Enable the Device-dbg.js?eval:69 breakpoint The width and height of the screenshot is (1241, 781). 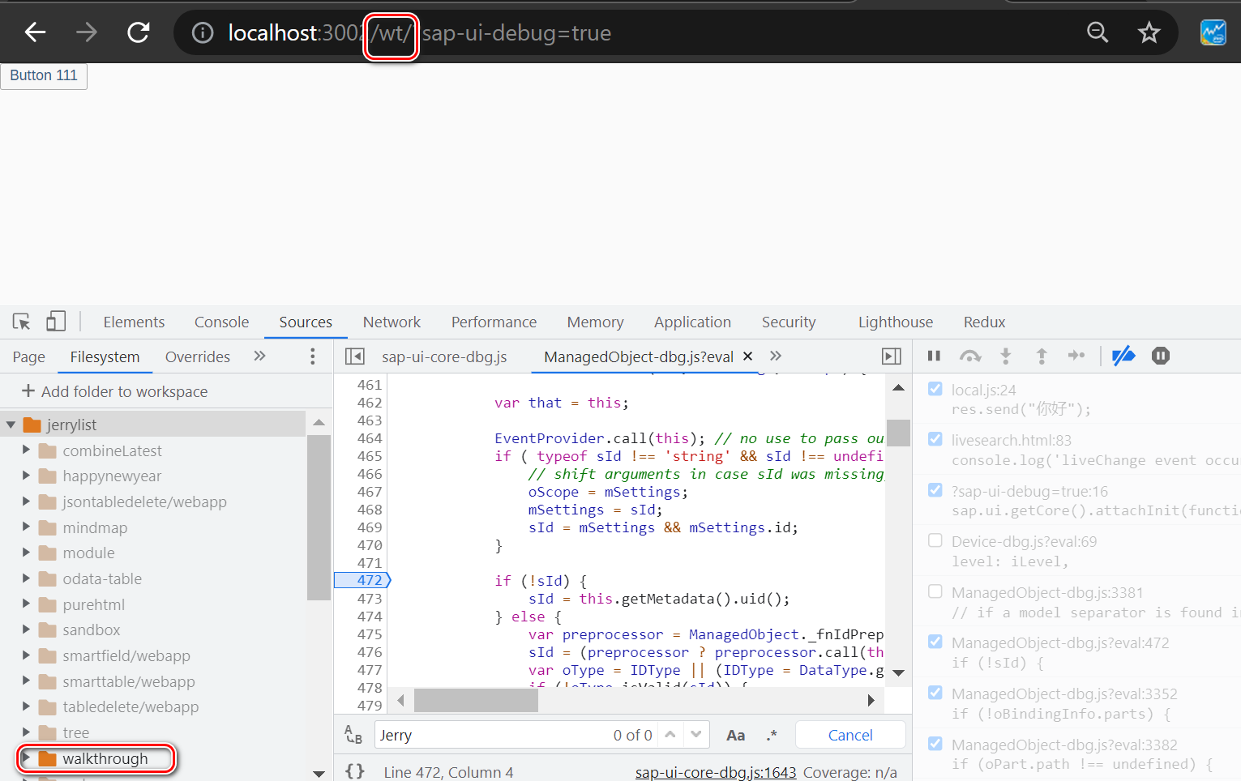[935, 540]
